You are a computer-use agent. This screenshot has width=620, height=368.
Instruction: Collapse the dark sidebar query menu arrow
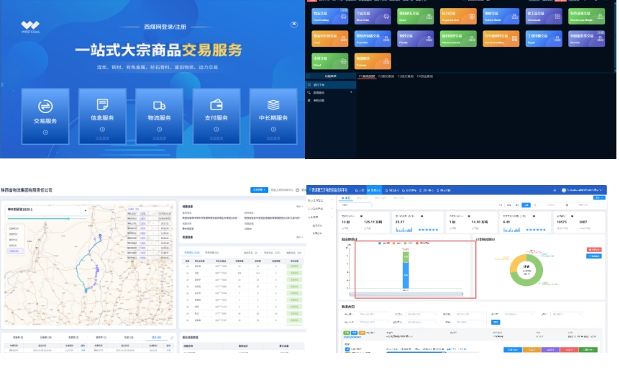pyautogui.click(x=351, y=92)
